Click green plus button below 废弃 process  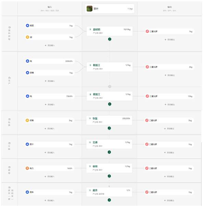point(109,200)
